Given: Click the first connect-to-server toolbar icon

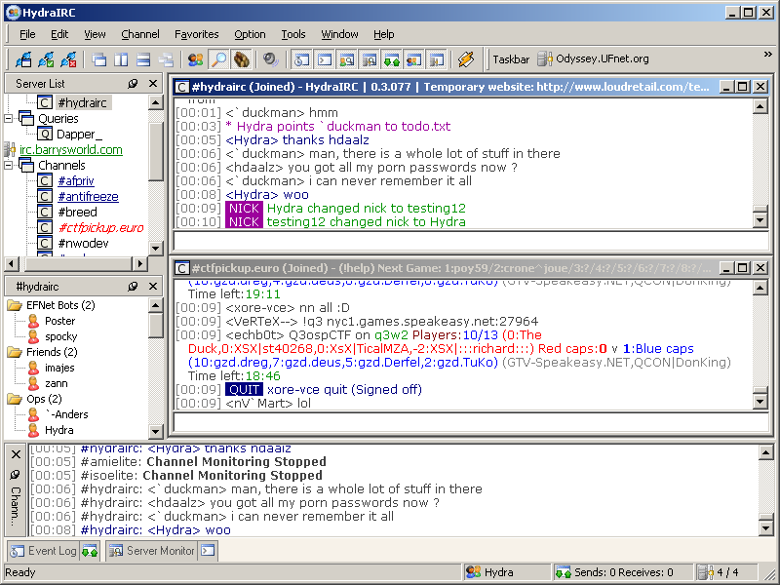Looking at the screenshot, I should tap(23, 59).
